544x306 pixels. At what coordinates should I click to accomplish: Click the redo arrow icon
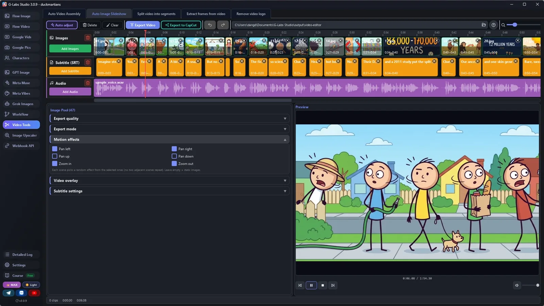point(223,25)
